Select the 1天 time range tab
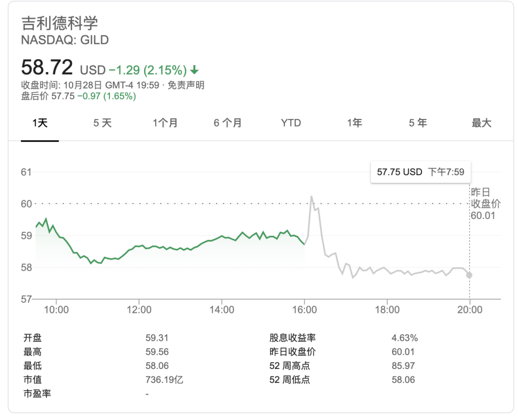This screenshot has height=417, width=518. click(40, 123)
